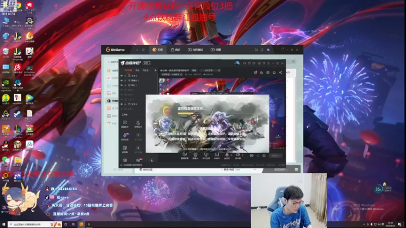406x228 pixels.
Task: Open the Tencent Video desktop shortcut
Action: (29, 99)
